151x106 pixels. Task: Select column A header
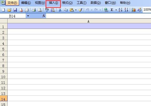tap(88, 21)
